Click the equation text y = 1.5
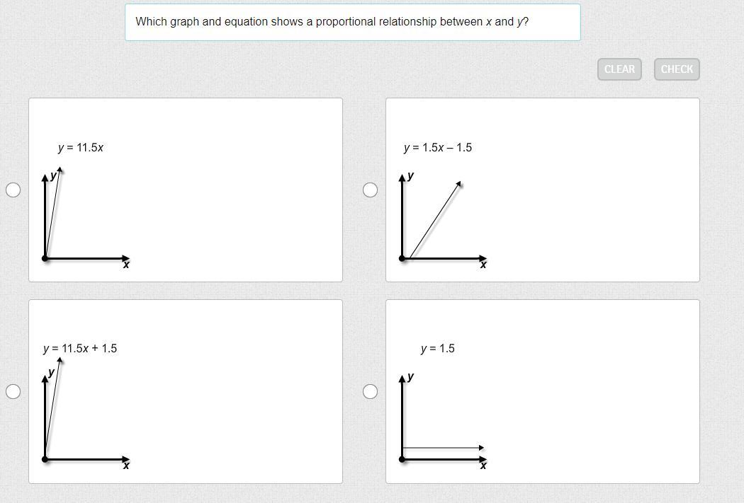The width and height of the screenshot is (744, 503). click(437, 349)
